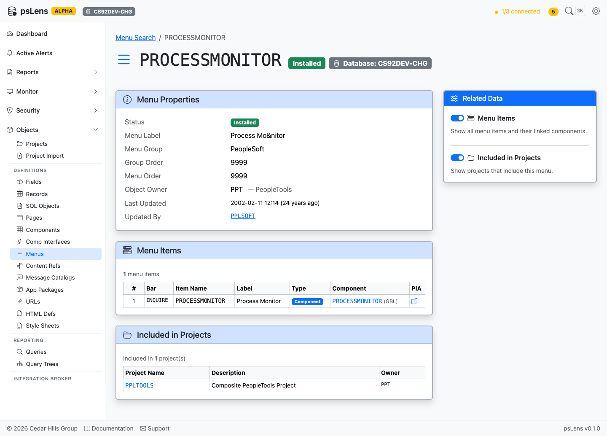The width and height of the screenshot is (607, 436).
Task: Go to Dashboard in sidebar
Action: pos(52,34)
